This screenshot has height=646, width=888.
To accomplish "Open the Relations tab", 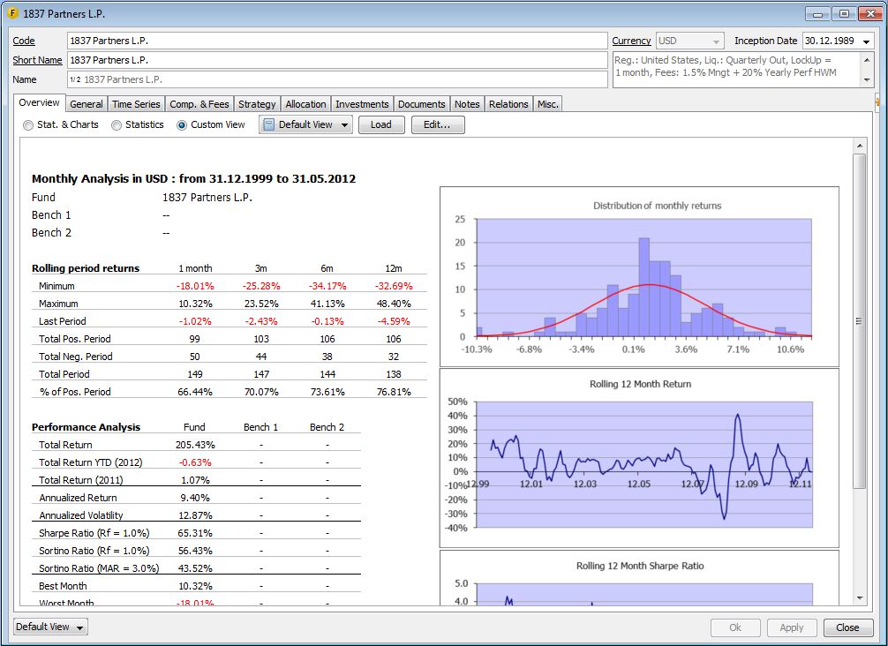I will pyautogui.click(x=508, y=104).
